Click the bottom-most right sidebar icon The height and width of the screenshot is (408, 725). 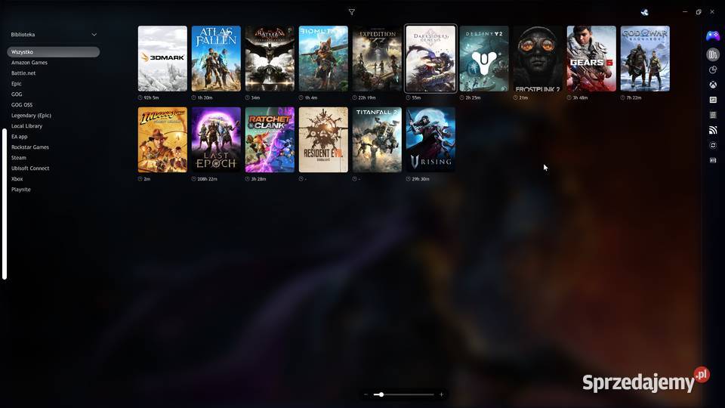coord(713,160)
